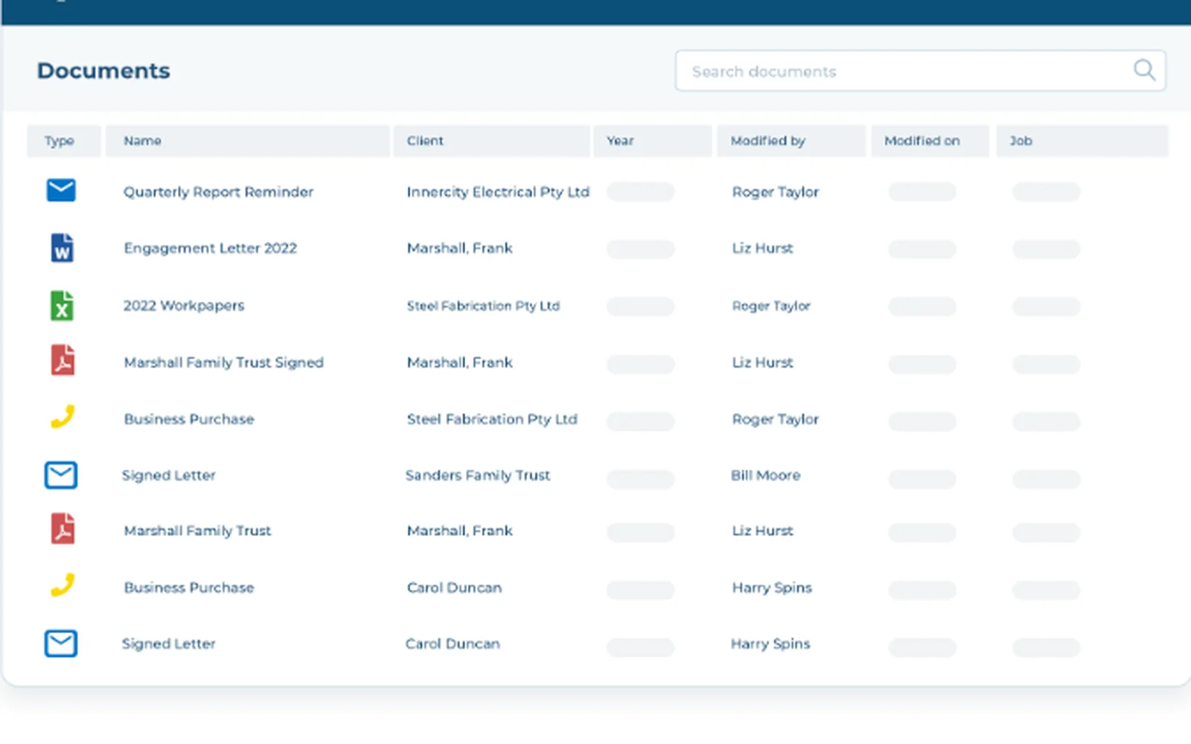Select Marshall Family Trust name without 'Signed'

pyautogui.click(x=197, y=530)
